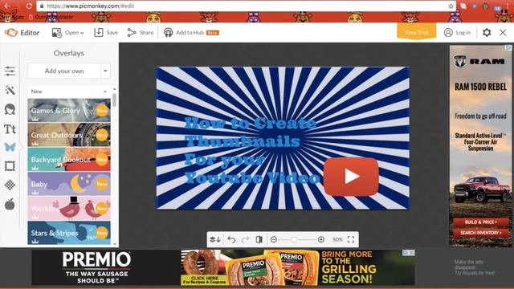
Task: Expand the New overlays category
Action: click(x=69, y=92)
